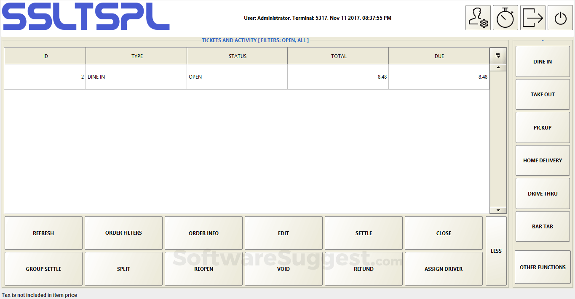Viewport: 575px width, 299px height.
Task: Click the ticket list scroll-down arrow
Action: (497, 210)
